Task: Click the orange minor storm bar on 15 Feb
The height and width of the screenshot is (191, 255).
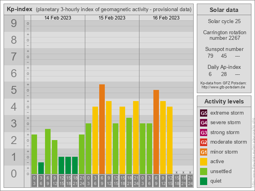Action: [x=102, y=129]
